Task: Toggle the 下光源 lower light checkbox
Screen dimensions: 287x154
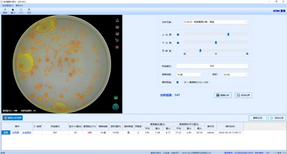Action: pos(178,43)
